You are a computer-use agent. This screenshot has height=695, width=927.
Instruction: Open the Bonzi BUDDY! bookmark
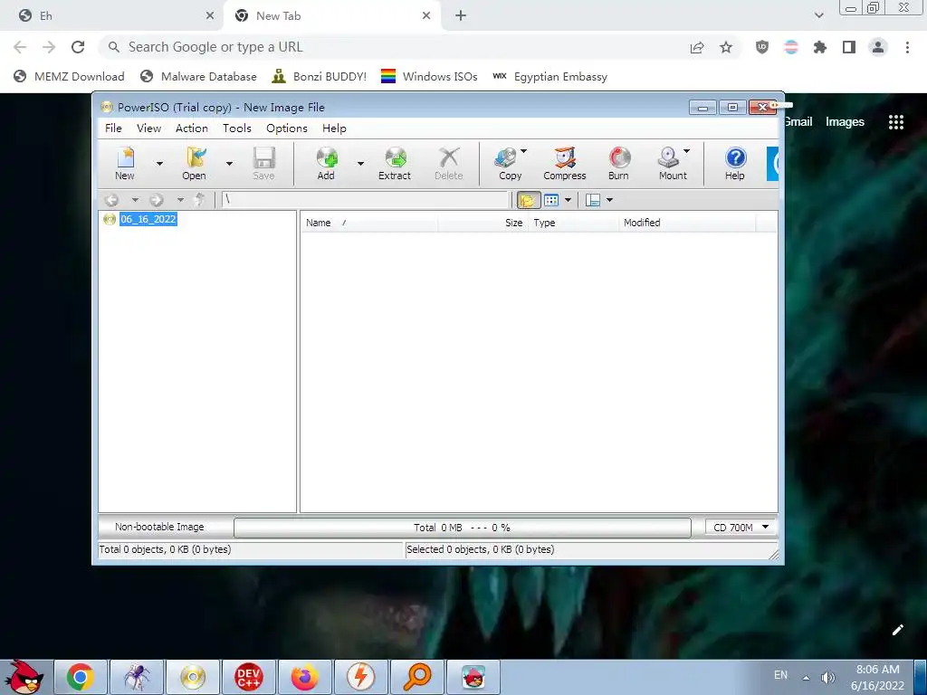(320, 77)
